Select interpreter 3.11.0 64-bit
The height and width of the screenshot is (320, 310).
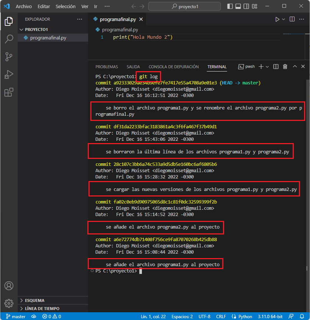tap(270, 316)
